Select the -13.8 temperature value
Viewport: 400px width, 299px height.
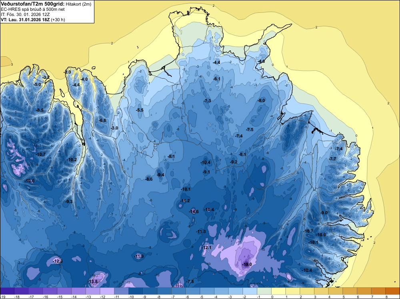pos(93,281)
